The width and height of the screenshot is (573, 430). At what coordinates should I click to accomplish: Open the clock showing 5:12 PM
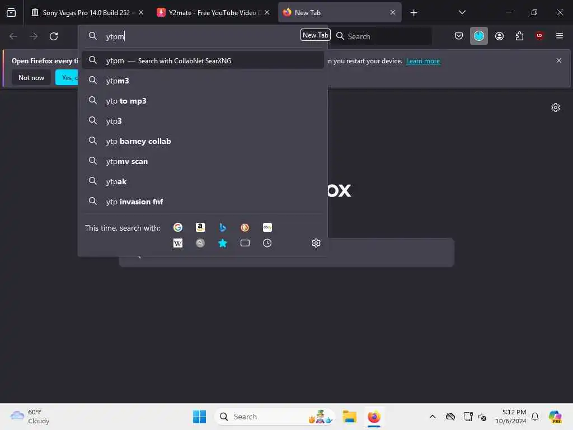pyautogui.click(x=510, y=417)
